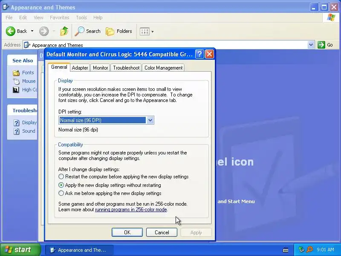Maximize the Appearance and Themes window
Image resolution: width=341 pixels, height=256 pixels.
324,7
